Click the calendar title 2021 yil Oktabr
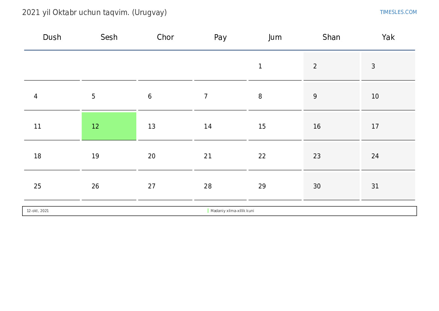Viewport: 439px width, 311px height. point(94,13)
